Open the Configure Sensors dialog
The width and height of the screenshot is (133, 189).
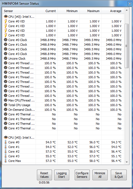[x=82, y=175]
